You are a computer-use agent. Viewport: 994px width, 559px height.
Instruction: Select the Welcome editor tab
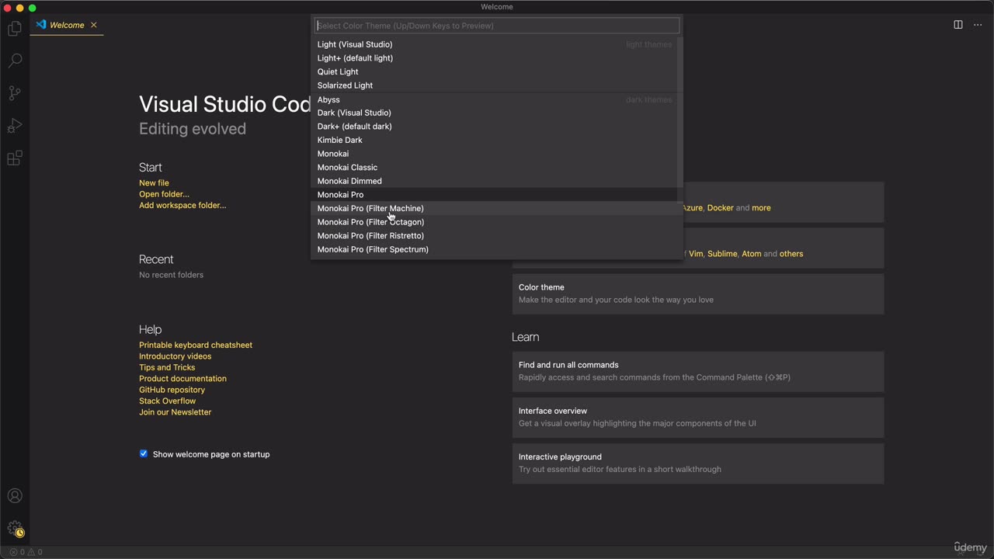click(67, 25)
